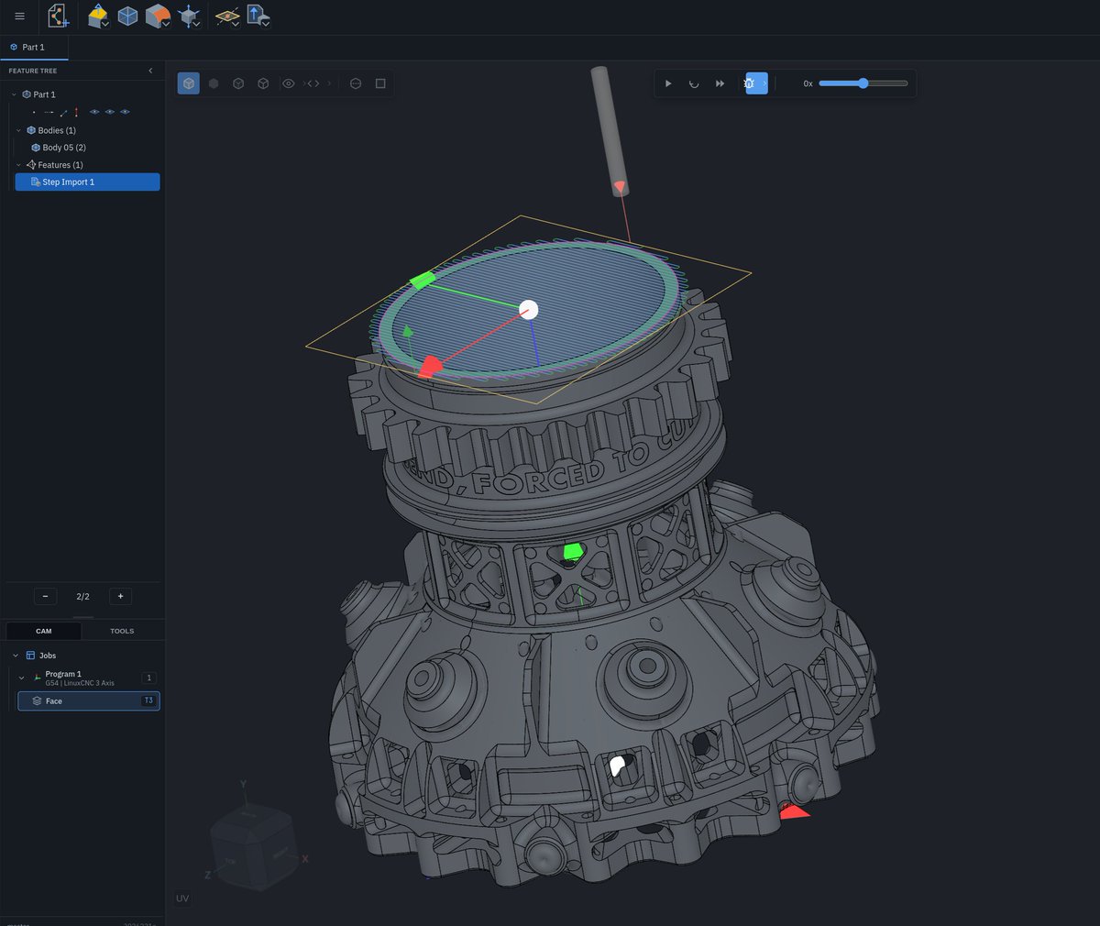Viewport: 1100px width, 926px height.
Task: Enable shaded with edges view mode
Action: (x=189, y=83)
